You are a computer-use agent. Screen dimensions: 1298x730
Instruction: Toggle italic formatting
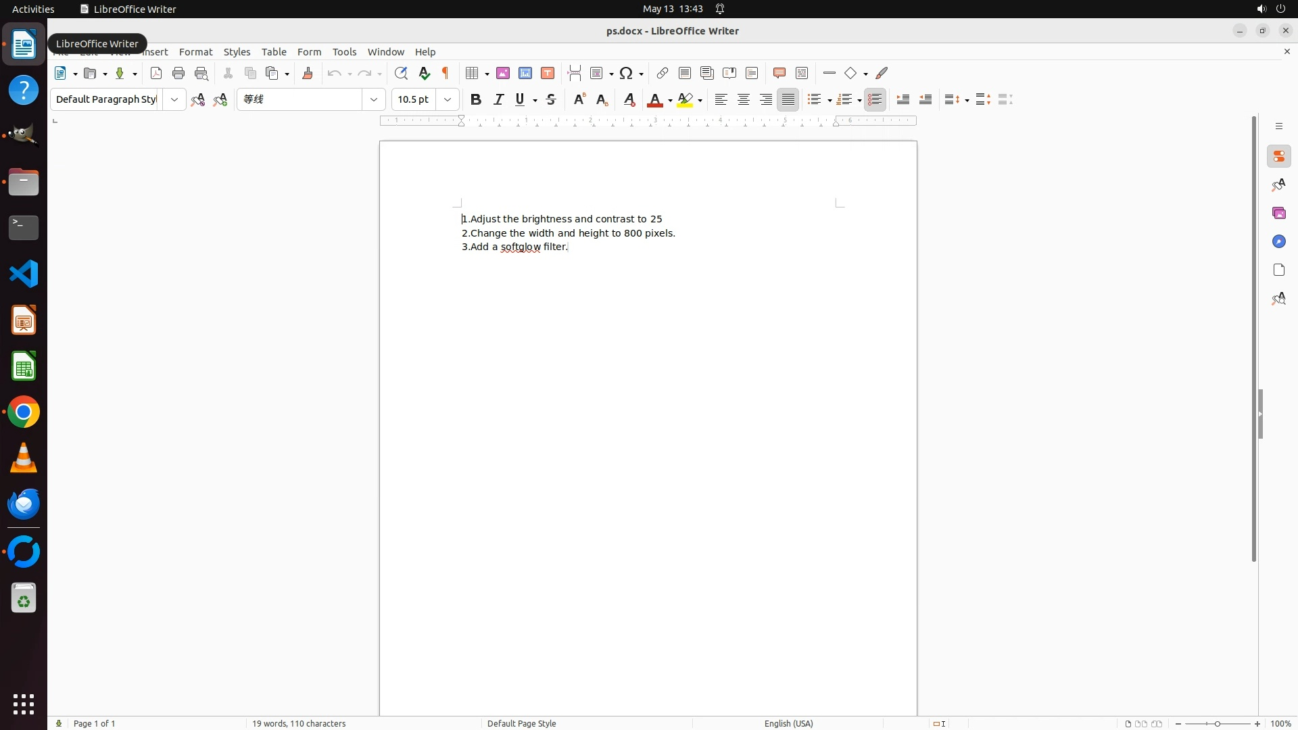(499, 99)
